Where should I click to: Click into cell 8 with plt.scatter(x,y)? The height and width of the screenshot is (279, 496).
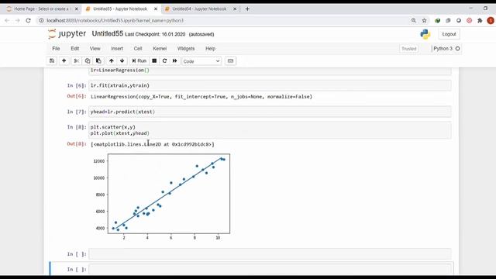(x=270, y=130)
